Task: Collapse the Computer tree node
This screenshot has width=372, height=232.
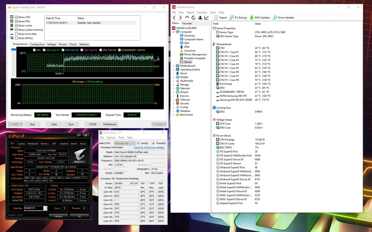Action: click(x=174, y=32)
